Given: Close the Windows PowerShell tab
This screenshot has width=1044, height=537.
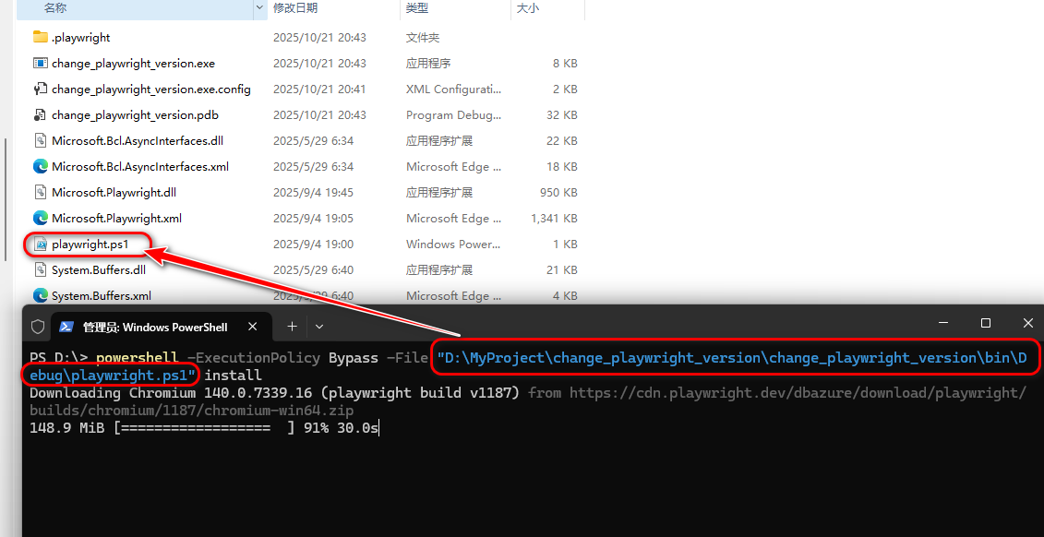Looking at the screenshot, I should tap(252, 327).
